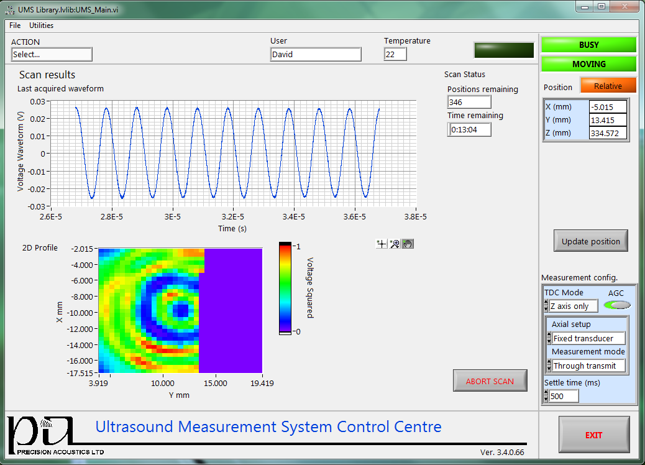Toggle the AGC switch
The image size is (645, 465).
[616, 305]
